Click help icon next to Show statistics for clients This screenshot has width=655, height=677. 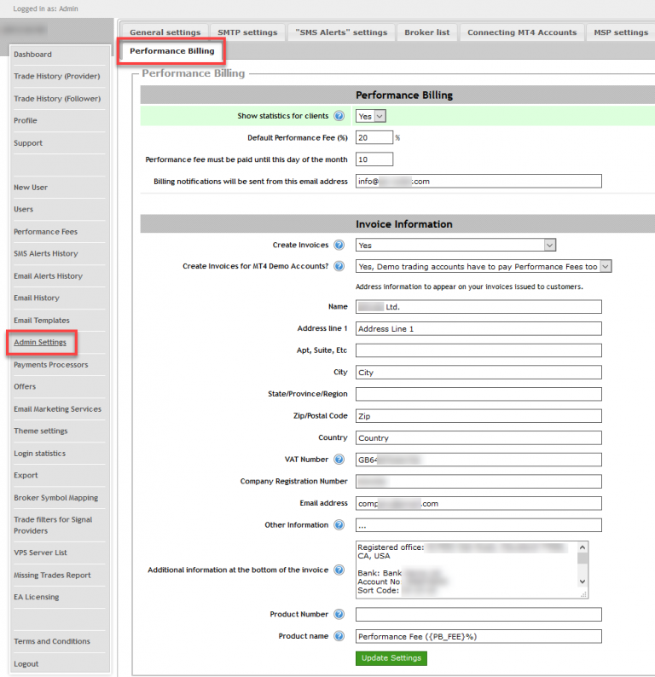tap(339, 116)
